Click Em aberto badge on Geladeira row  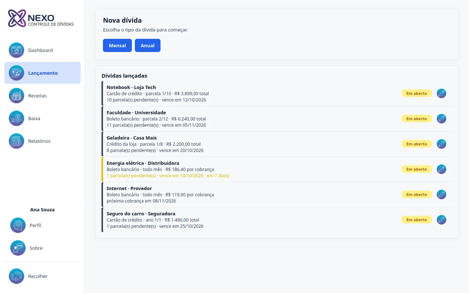417,144
